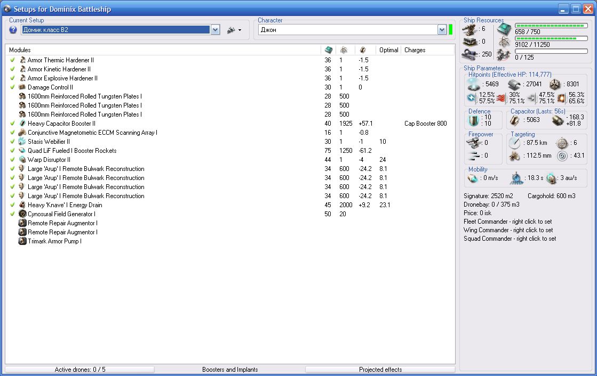Click Wing Commander right click to set
Viewport: 597px width, 376px height.
point(508,230)
